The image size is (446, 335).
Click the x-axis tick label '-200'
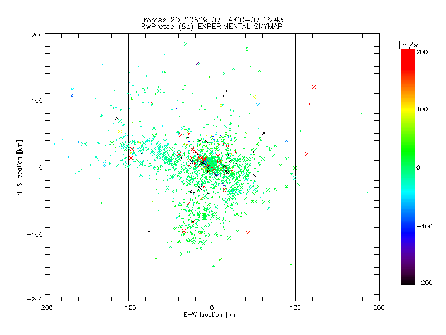pos(45,308)
